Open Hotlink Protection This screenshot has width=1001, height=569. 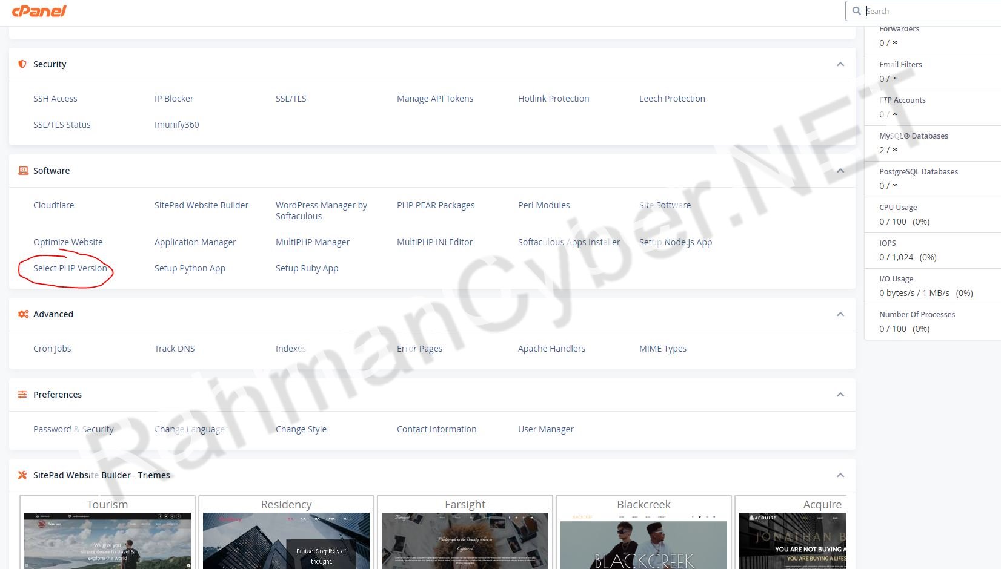[553, 99]
